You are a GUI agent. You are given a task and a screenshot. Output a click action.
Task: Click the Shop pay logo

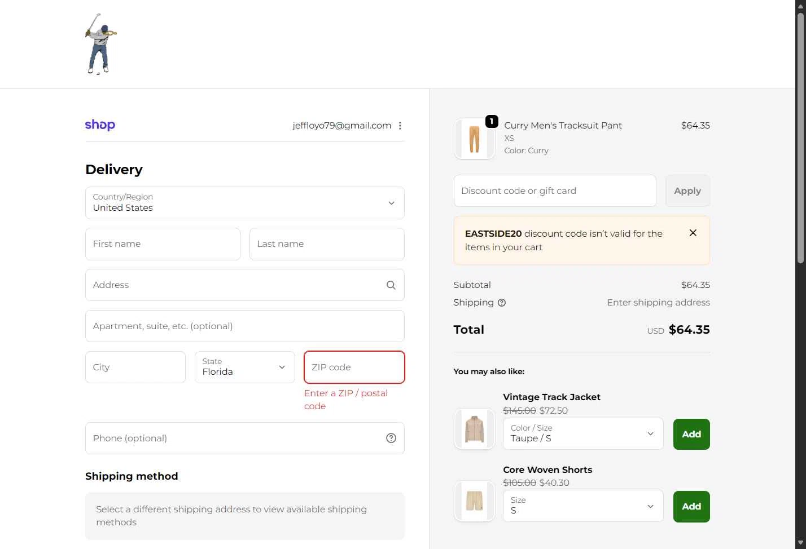coord(100,125)
